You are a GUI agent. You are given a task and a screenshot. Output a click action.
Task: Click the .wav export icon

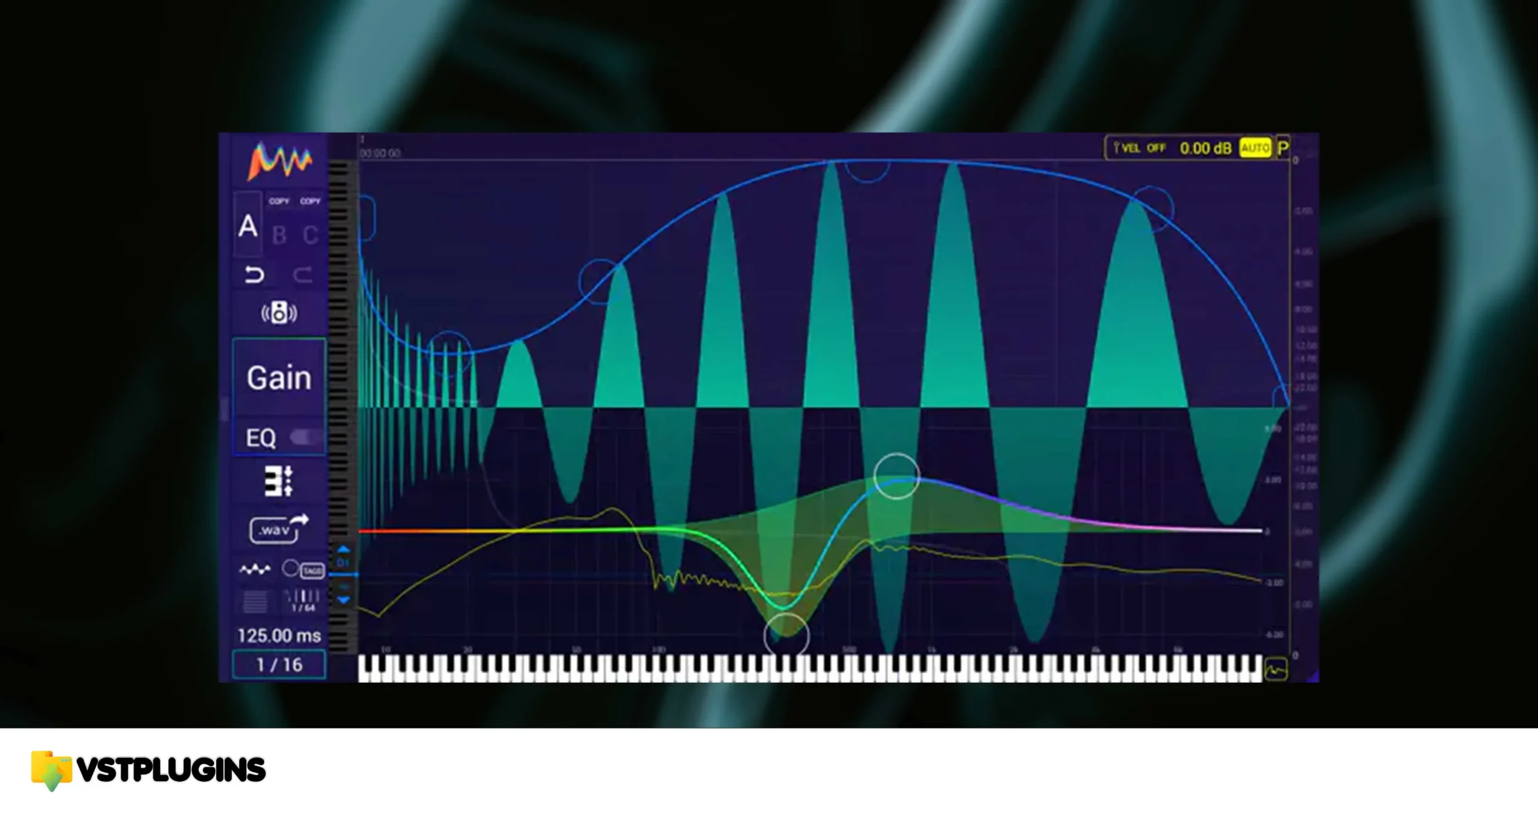click(279, 529)
